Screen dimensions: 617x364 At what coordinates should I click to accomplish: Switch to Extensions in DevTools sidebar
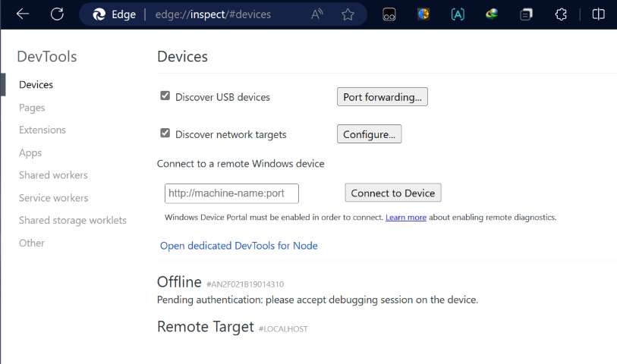[42, 130]
